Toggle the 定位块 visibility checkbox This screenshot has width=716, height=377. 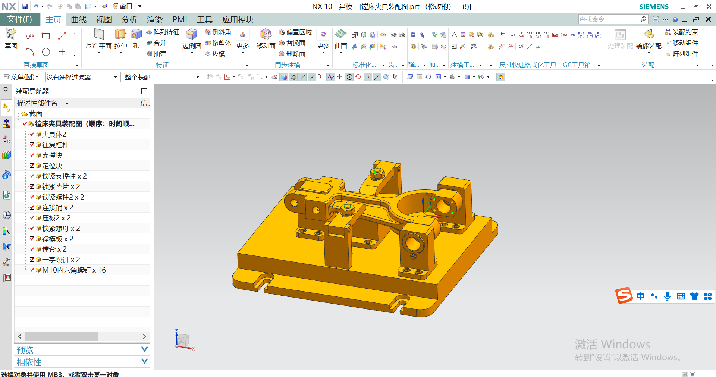[32, 166]
